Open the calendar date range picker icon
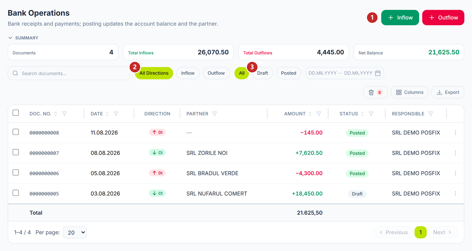This screenshot has width=472, height=251. (x=378, y=73)
